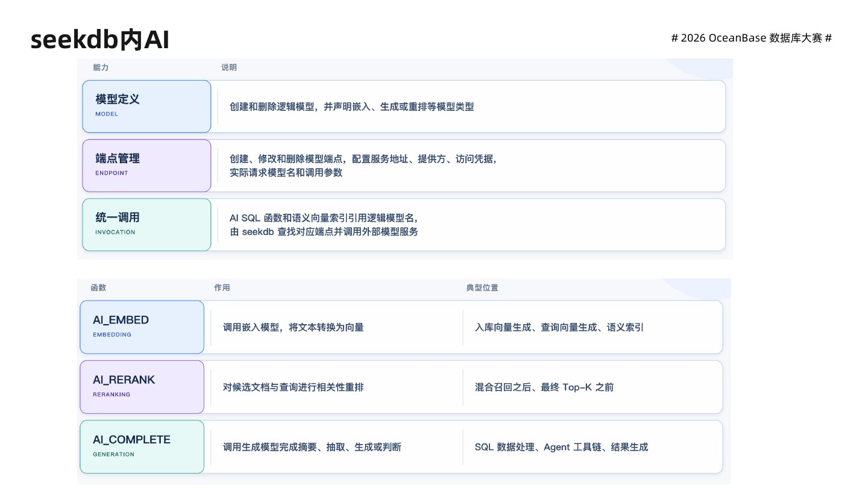This screenshot has height=488, width=868.
Task: Click the text '对候选文档与查询进行相关性重排'
Action: coord(294,387)
